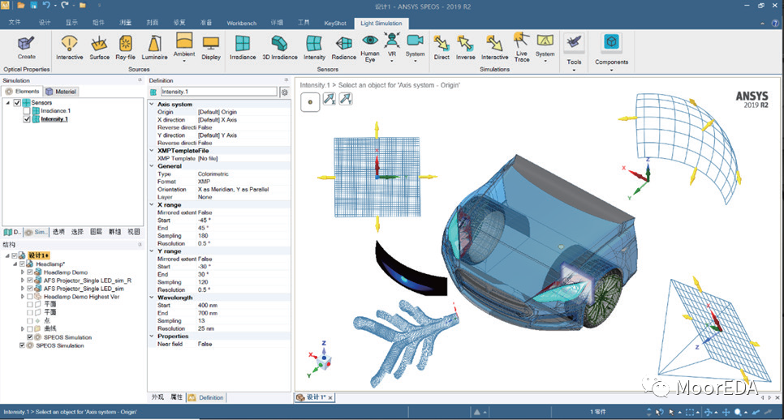Click the point selection tool in viewport
This screenshot has width=784, height=420.
[x=310, y=102]
